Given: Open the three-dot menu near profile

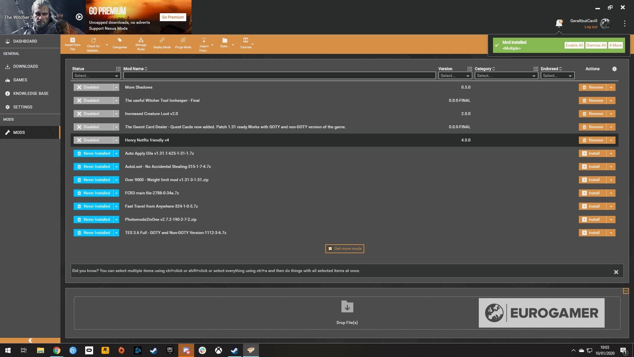Looking at the screenshot, I should click(x=624, y=23).
